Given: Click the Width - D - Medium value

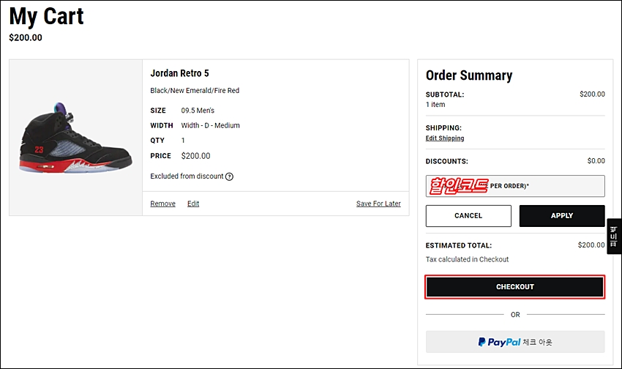Looking at the screenshot, I should (x=211, y=125).
